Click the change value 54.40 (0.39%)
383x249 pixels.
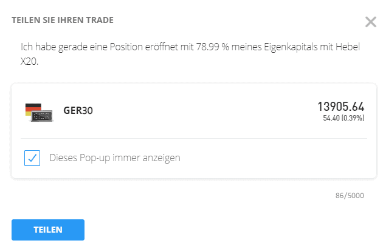343,118
